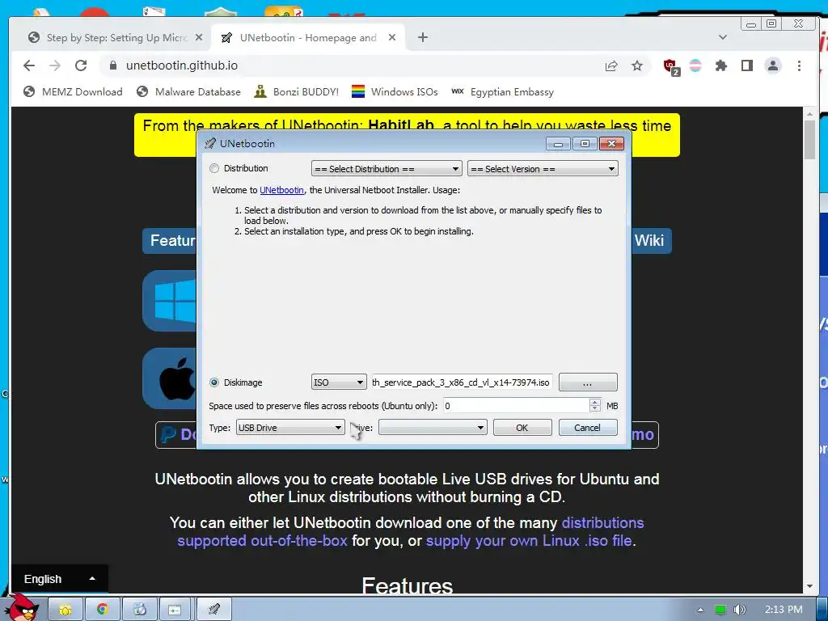This screenshot has height=621, width=828.
Task: Toggle the Chrome side panel icon
Action: coord(746,65)
